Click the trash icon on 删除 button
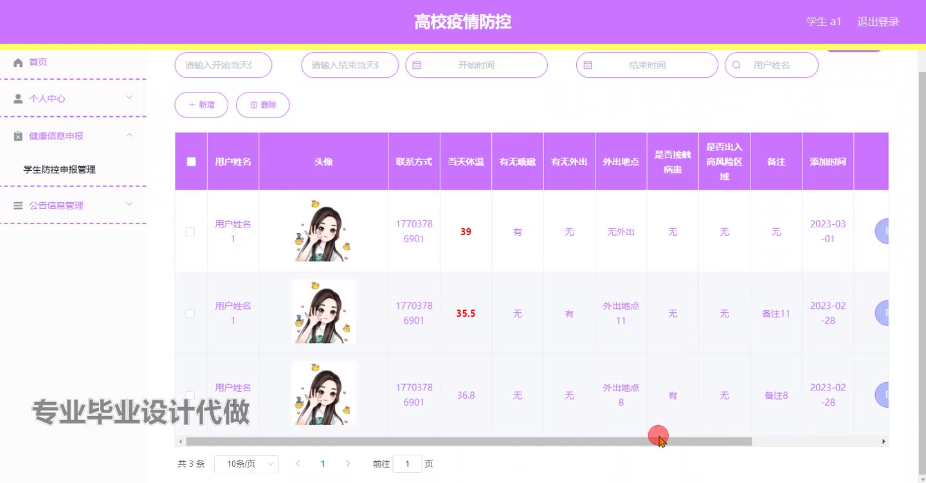 tap(253, 105)
